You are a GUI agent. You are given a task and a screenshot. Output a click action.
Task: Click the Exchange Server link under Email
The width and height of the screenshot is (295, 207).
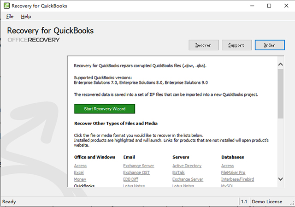click(138, 166)
